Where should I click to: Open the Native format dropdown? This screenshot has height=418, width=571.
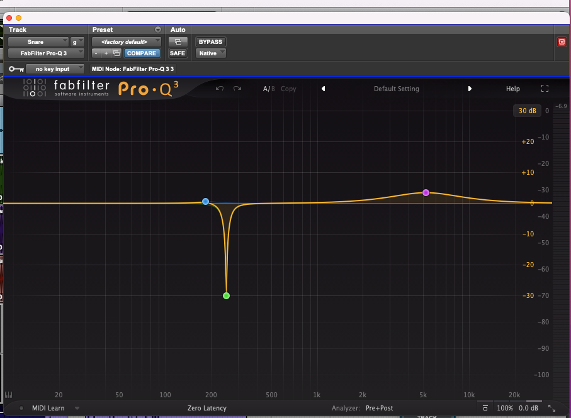pos(210,53)
